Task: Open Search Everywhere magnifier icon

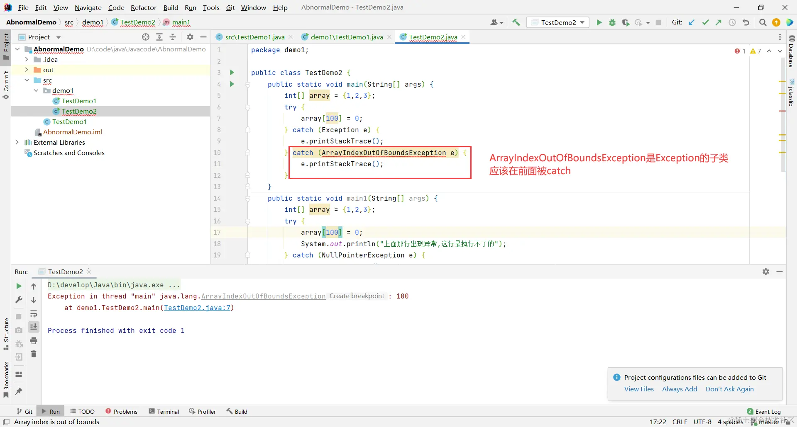Action: (763, 22)
